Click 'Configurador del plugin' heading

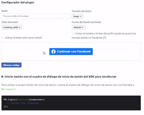point(18,2)
